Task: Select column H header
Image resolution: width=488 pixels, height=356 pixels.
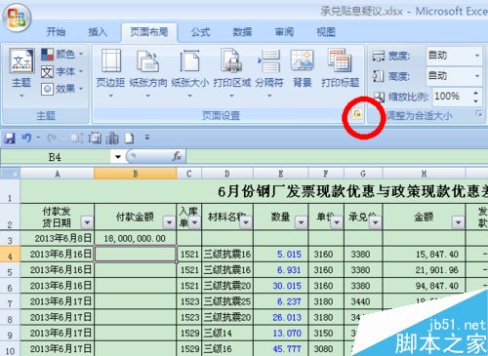Action: tap(424, 174)
